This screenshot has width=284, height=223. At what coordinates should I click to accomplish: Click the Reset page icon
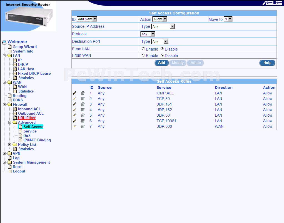[x=10, y=167]
